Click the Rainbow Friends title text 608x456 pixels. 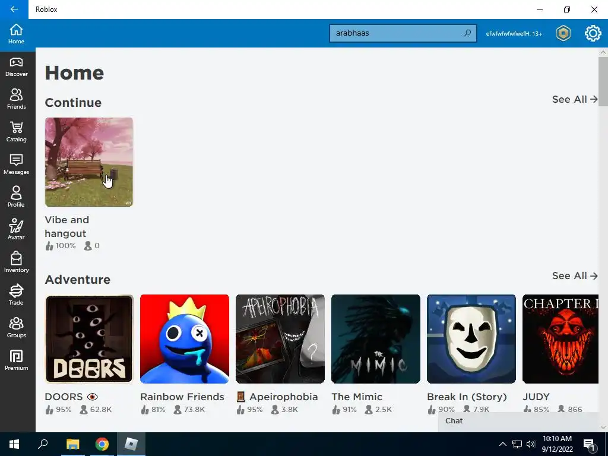tap(182, 397)
